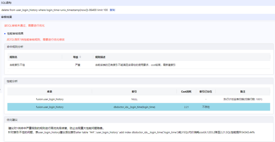Click the rule description mentioning cost较高
The image size is (275, 142).
135,65
